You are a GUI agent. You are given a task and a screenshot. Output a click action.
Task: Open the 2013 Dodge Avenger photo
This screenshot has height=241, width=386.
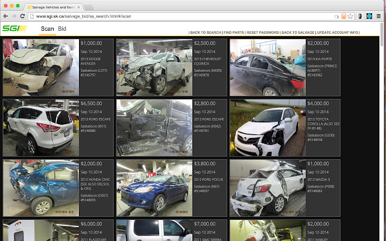(x=40, y=67)
